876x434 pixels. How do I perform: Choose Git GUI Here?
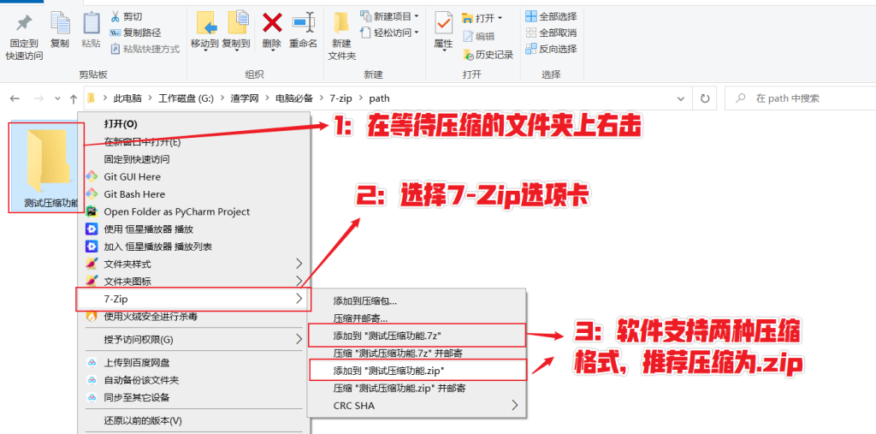pos(193,176)
